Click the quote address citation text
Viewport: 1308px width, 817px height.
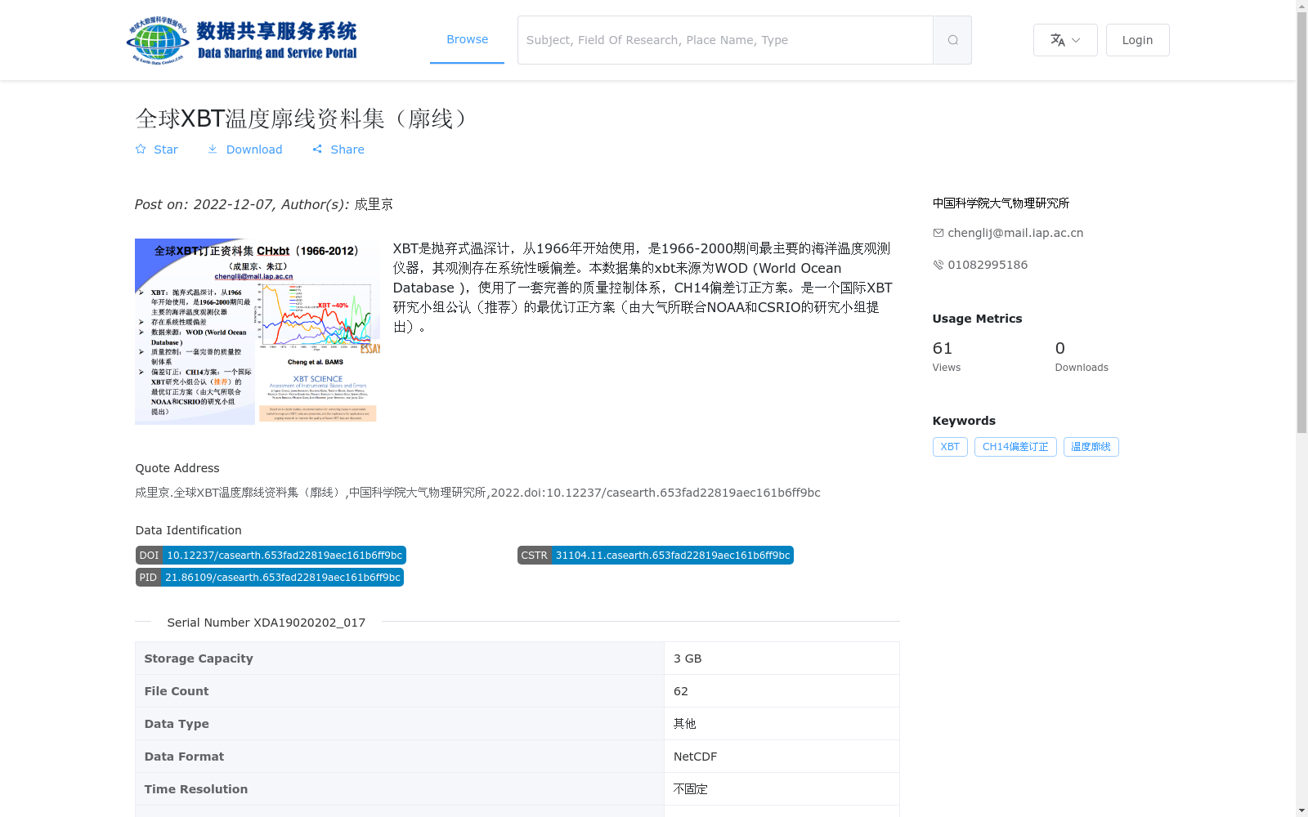click(477, 493)
